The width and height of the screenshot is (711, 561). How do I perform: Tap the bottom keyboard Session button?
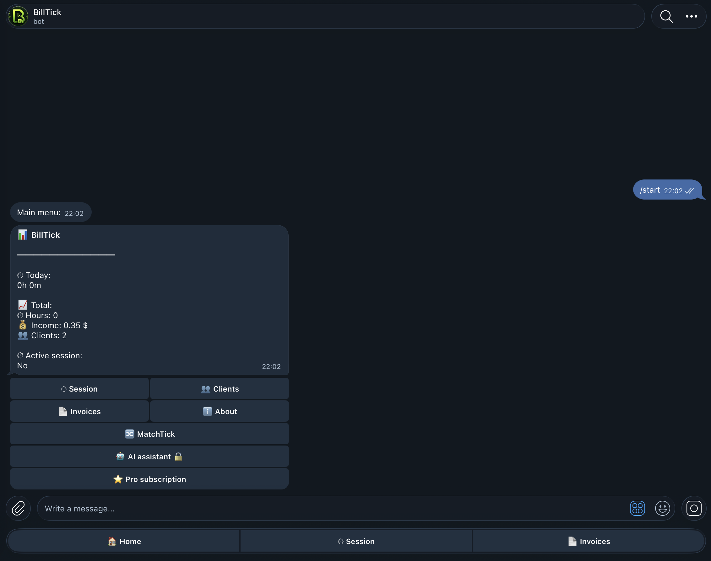356,541
